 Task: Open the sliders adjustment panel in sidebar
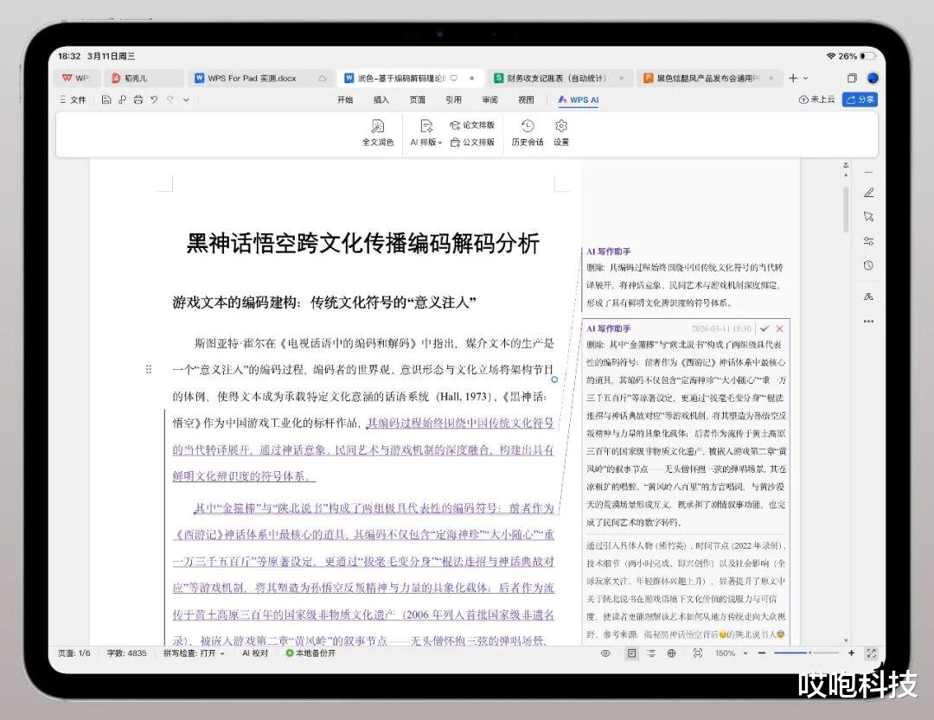coord(868,241)
